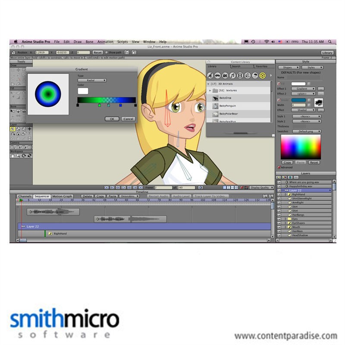
Task: Open the Effect 1 Gradient dropdown
Action: click(304, 89)
